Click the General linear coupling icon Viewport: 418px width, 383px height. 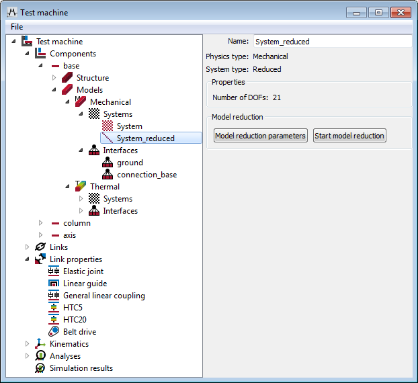tap(54, 295)
